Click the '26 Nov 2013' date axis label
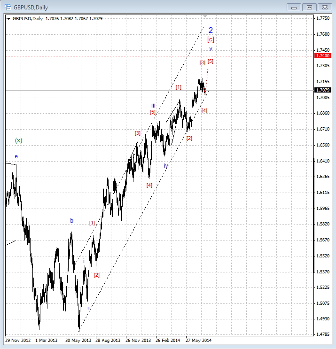 pos(138,341)
